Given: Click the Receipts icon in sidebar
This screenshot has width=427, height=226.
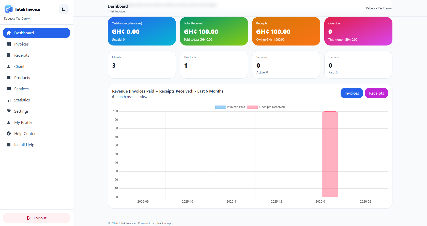Looking at the screenshot, I should pyautogui.click(x=9, y=55).
